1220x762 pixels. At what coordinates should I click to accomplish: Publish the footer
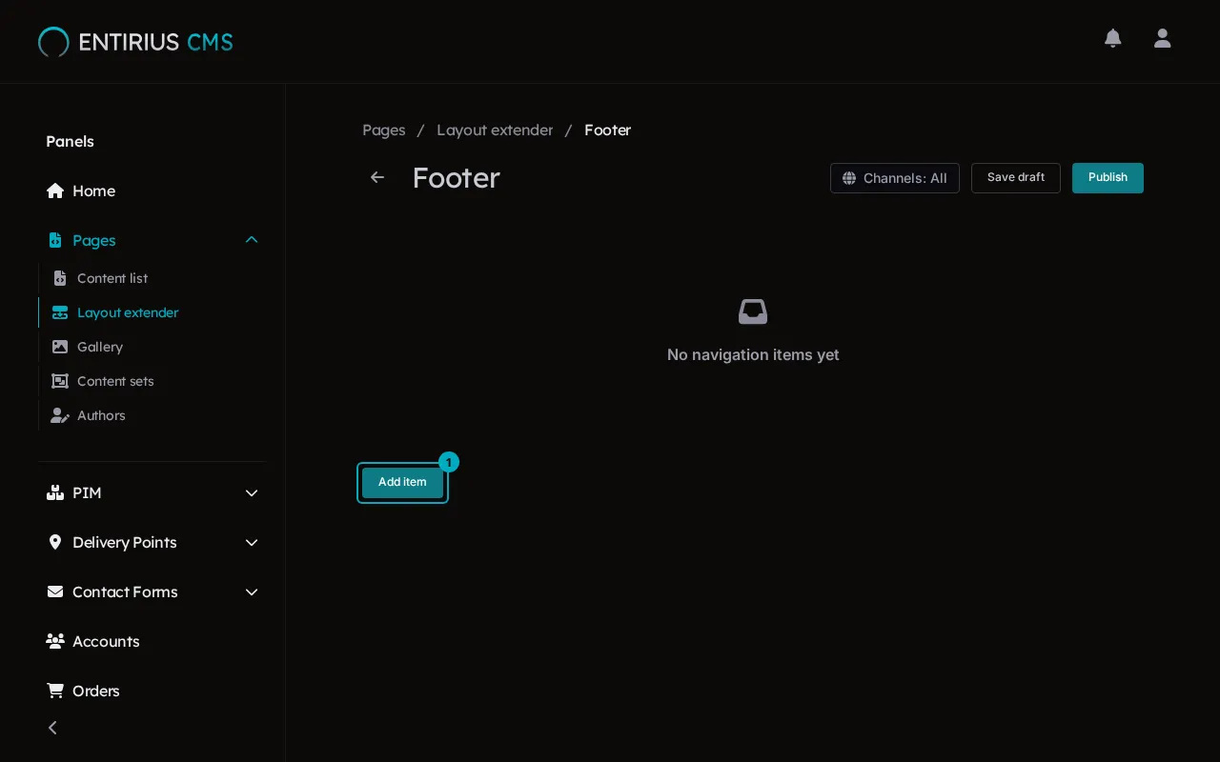click(x=1108, y=178)
